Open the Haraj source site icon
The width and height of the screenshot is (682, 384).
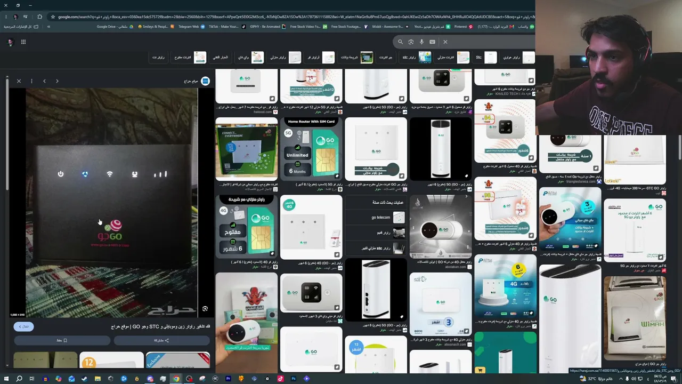tap(205, 81)
